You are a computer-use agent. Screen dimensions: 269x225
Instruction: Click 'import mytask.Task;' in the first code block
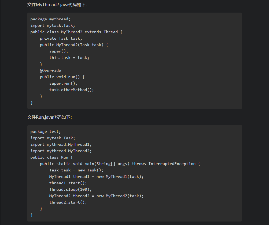tap(53, 25)
